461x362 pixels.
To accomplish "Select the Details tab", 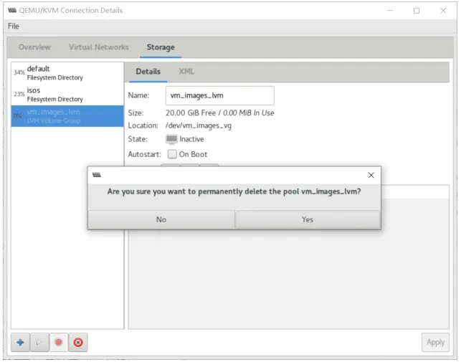I will [148, 72].
